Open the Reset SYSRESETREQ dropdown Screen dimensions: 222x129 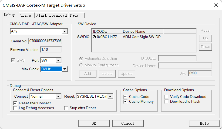point(110,96)
